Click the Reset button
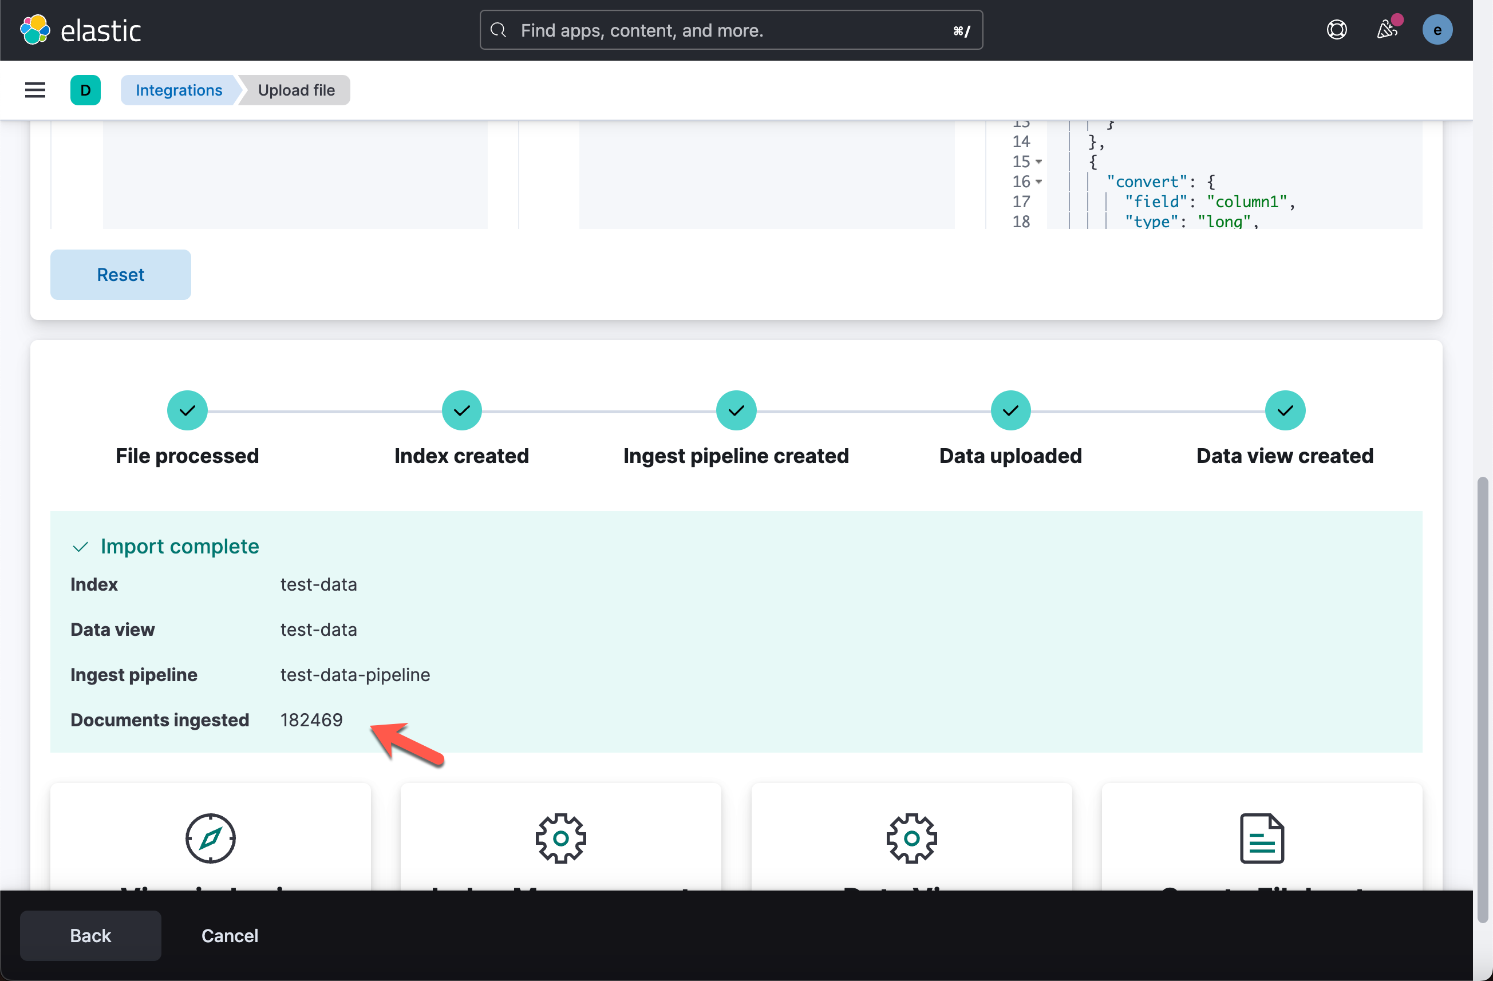 120,275
